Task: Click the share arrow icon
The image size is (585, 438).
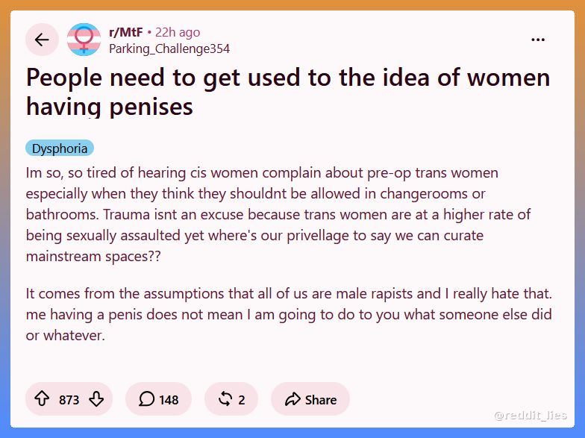Action: (x=292, y=399)
